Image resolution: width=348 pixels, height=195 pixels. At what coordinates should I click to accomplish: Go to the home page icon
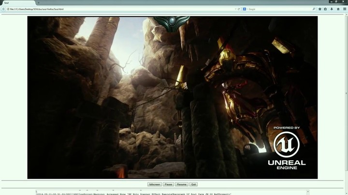(x=338, y=9)
